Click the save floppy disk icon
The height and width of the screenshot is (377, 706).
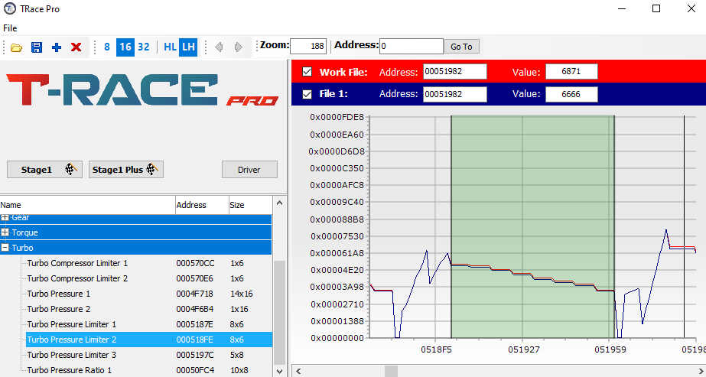click(x=36, y=47)
